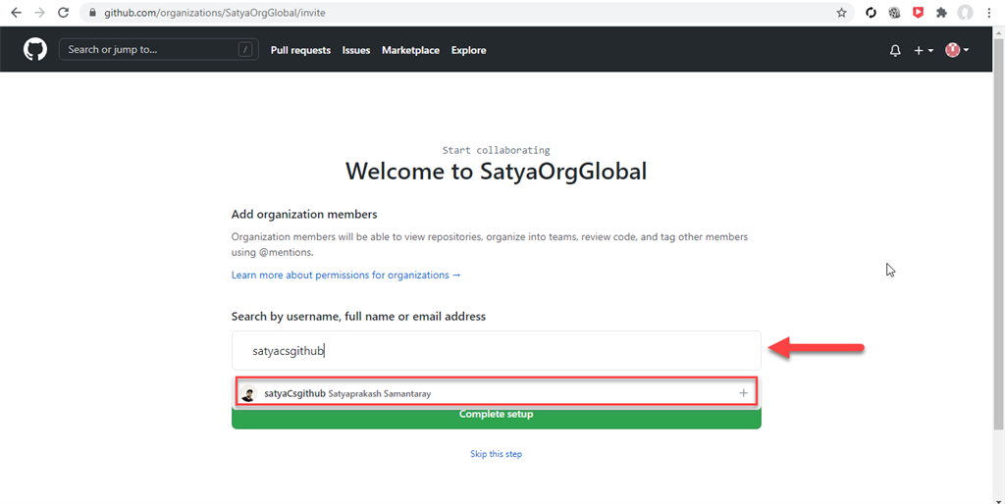This screenshot has height=504, width=1005.
Task: Open Issues in the header
Action: (x=355, y=50)
